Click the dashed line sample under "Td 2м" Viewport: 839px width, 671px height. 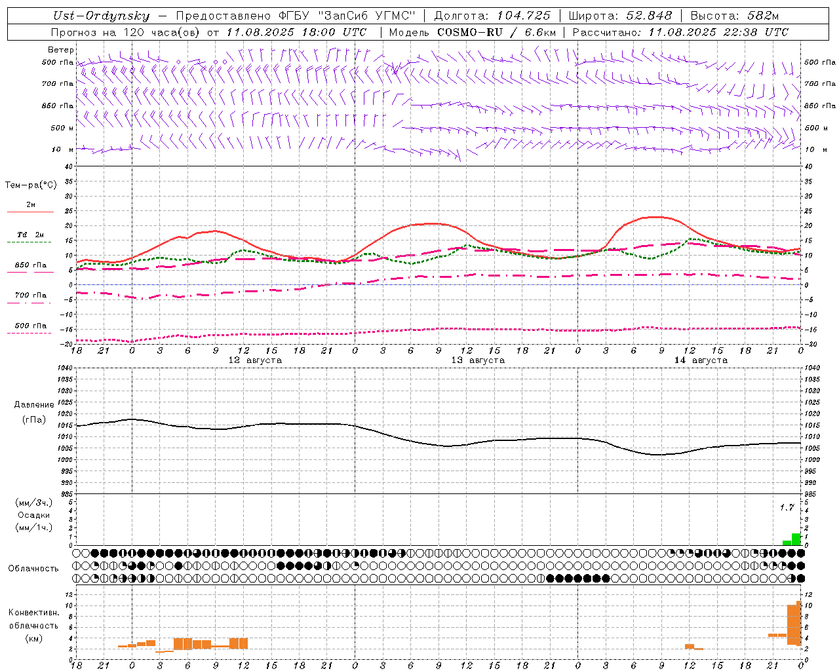click(x=29, y=242)
